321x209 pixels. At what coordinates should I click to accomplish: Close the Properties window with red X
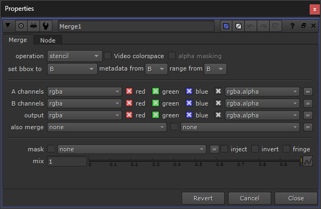(x=315, y=9)
